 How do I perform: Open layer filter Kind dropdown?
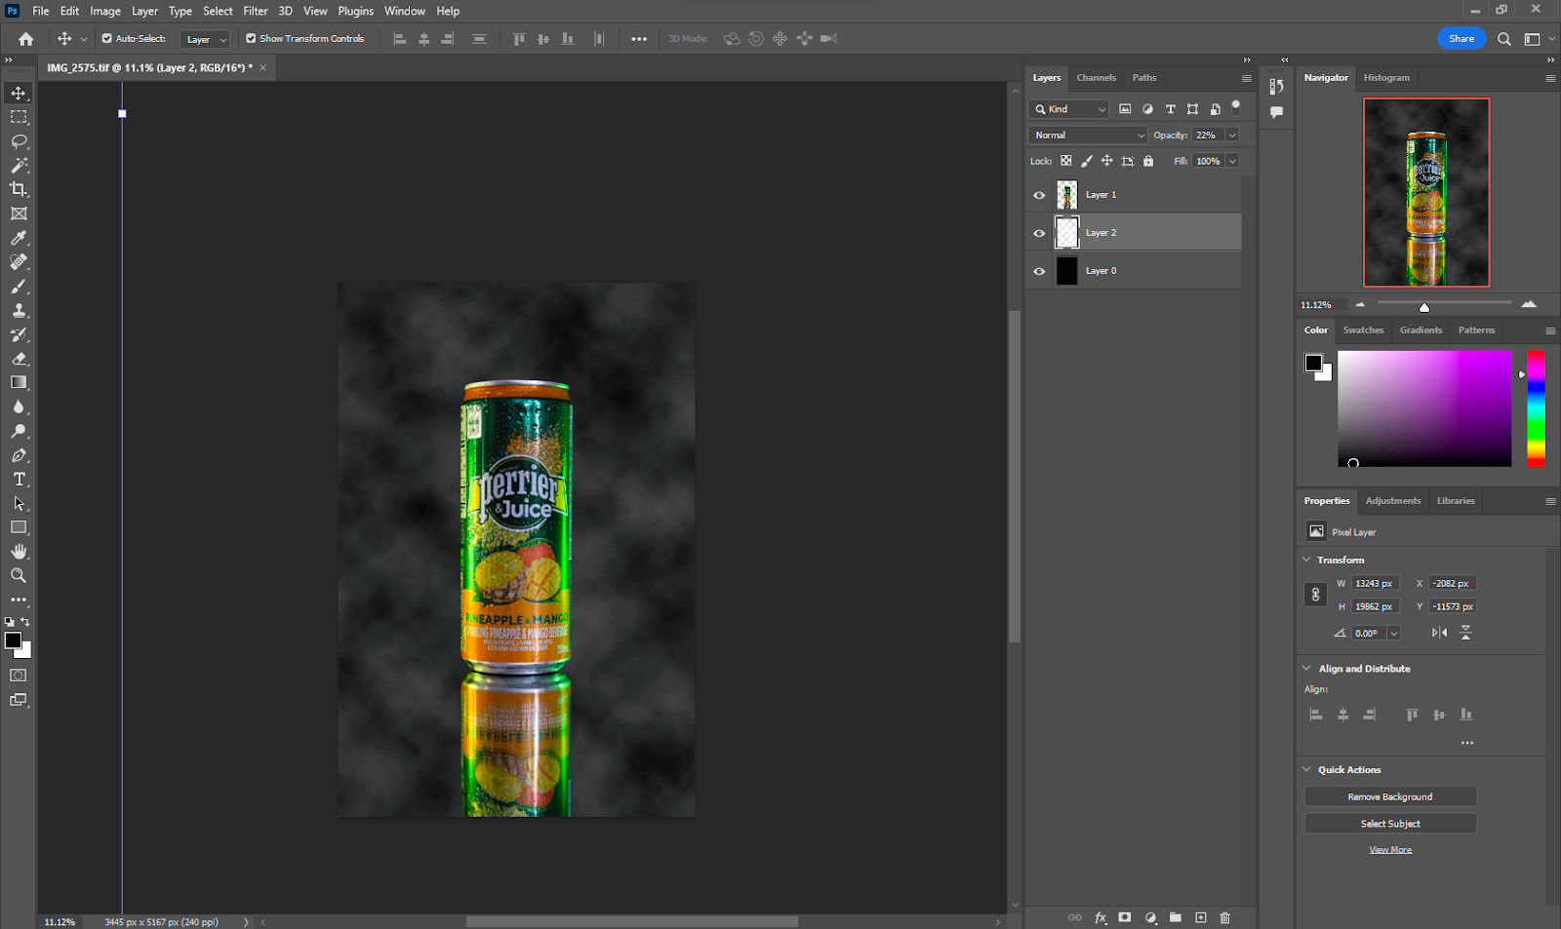pos(1070,109)
